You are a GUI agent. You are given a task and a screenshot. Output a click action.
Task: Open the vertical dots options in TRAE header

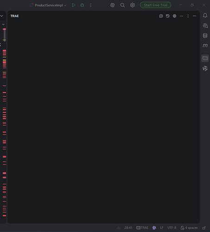click(x=188, y=16)
